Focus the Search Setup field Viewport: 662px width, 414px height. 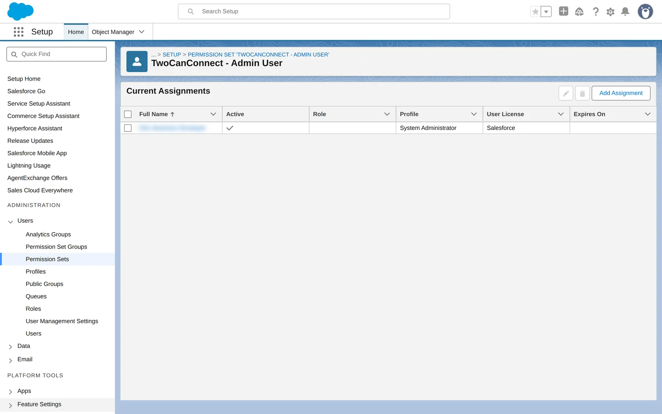(x=314, y=12)
